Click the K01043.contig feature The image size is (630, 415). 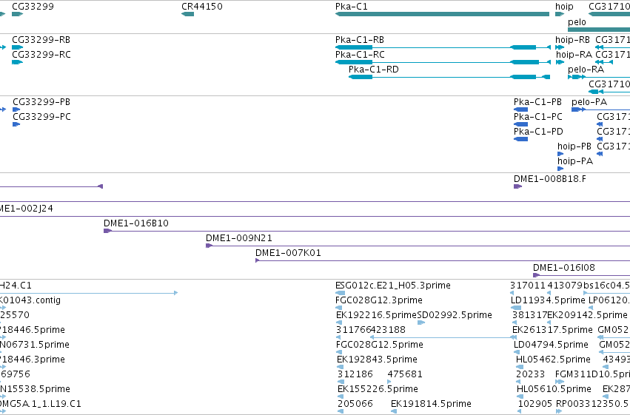[2, 308]
